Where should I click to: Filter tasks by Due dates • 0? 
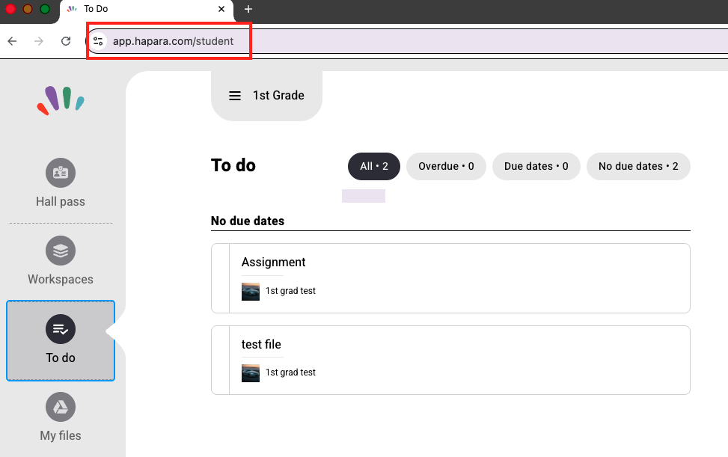(x=536, y=166)
